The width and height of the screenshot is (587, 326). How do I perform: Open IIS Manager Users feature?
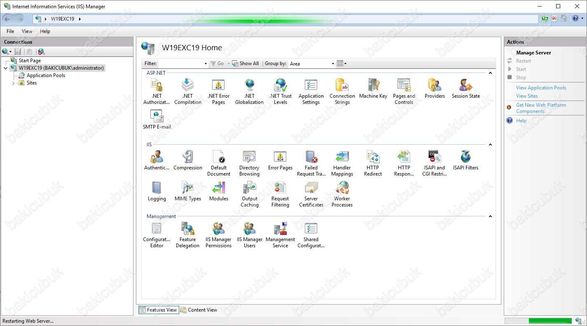pyautogui.click(x=250, y=235)
